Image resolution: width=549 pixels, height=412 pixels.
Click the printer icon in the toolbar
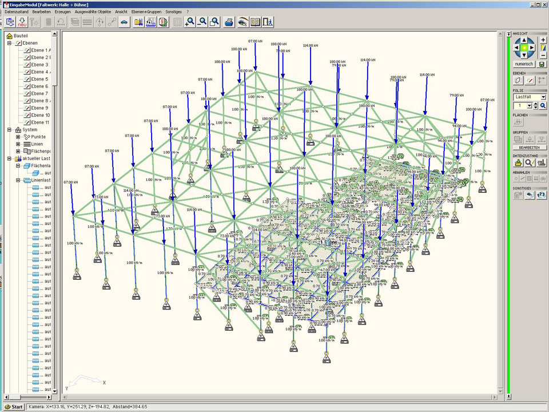tap(229, 22)
